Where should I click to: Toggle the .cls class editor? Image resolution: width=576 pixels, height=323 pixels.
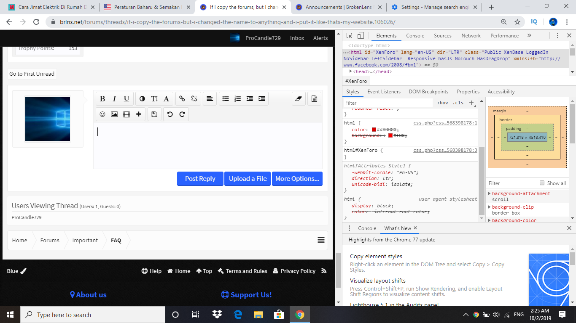(x=458, y=103)
